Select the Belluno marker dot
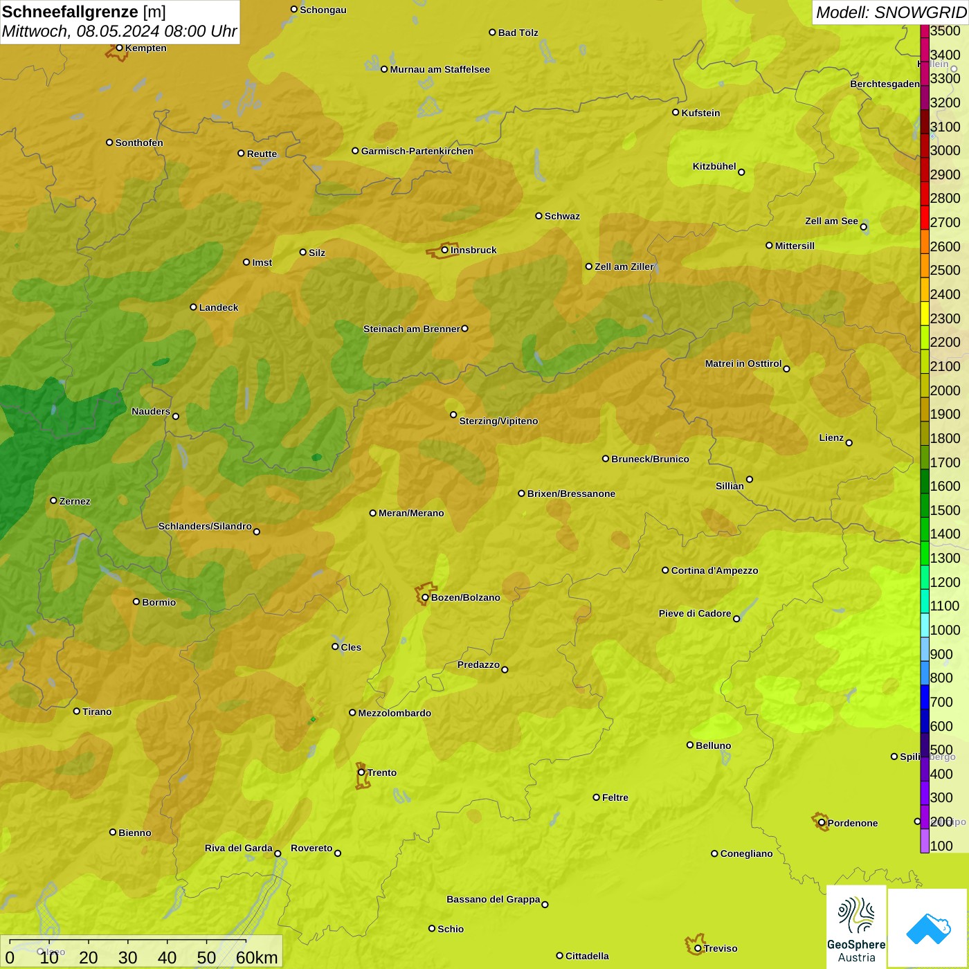969x969 pixels. (690, 745)
